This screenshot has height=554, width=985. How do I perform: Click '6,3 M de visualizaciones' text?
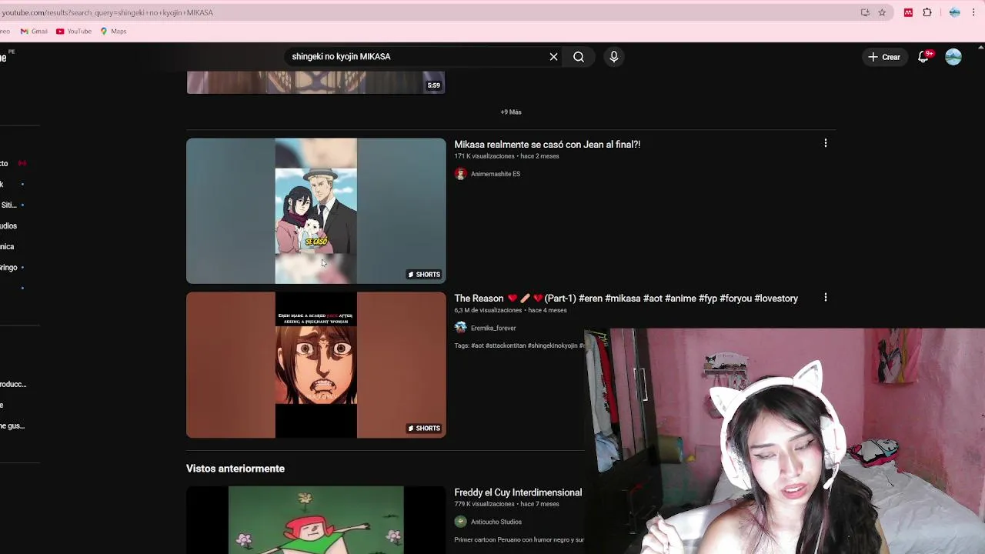pyautogui.click(x=488, y=310)
